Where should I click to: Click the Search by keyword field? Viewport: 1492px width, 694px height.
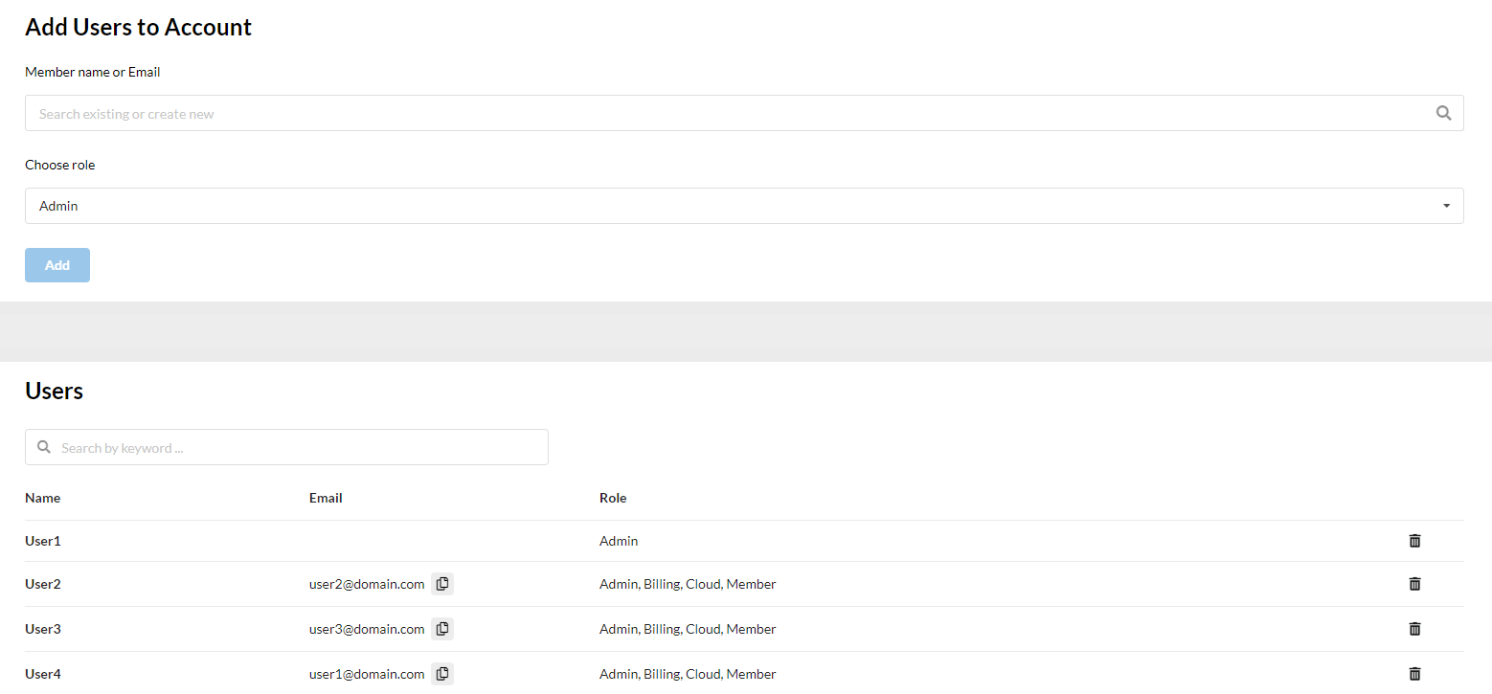(x=297, y=447)
